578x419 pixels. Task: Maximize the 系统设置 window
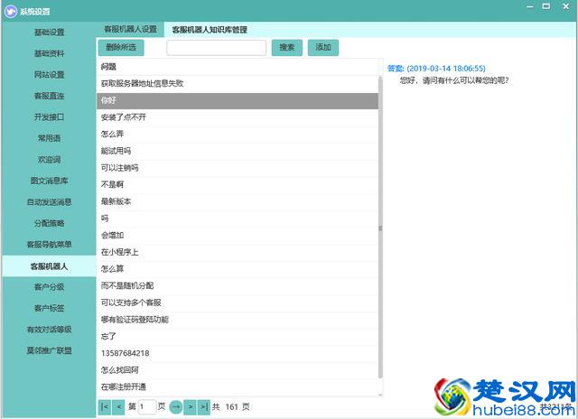pos(546,6)
